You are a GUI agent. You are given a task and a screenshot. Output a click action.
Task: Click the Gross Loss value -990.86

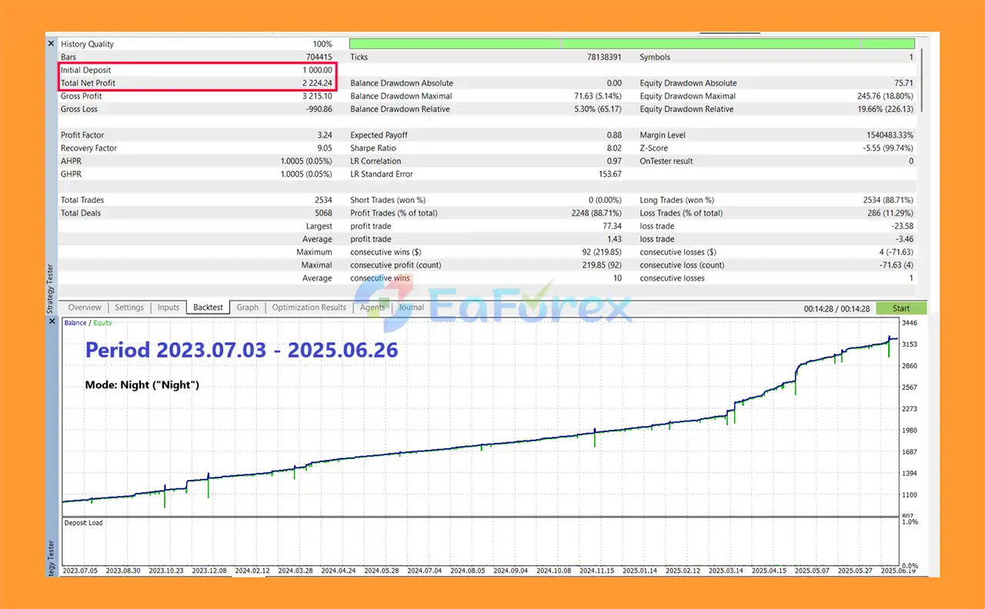[318, 109]
